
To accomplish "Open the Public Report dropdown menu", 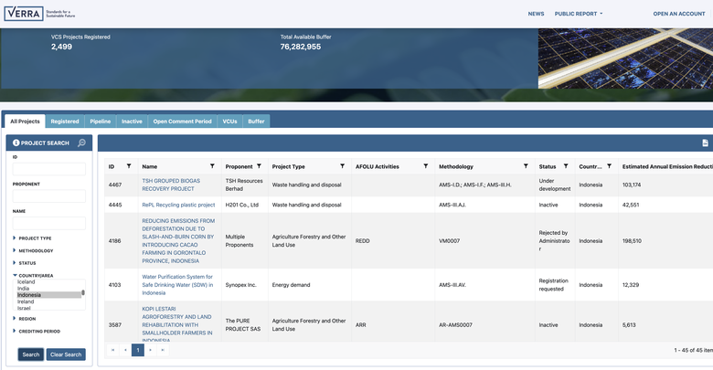I will click(x=579, y=14).
